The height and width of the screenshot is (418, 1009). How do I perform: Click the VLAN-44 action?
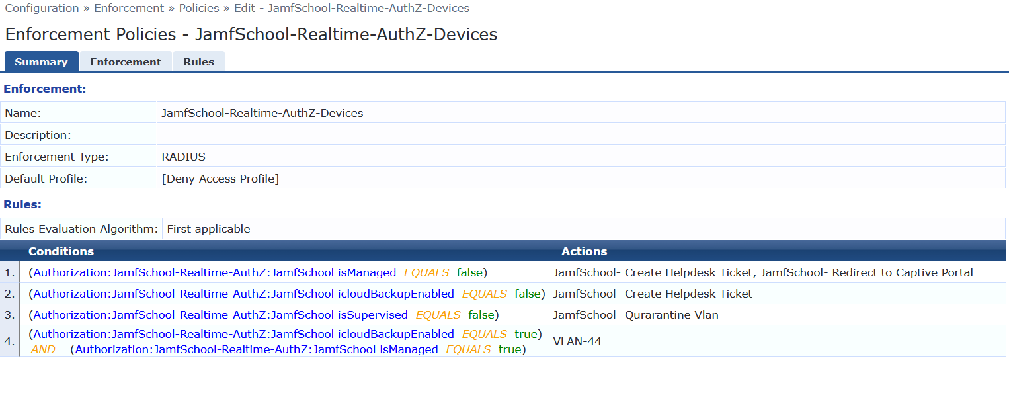[x=577, y=342]
